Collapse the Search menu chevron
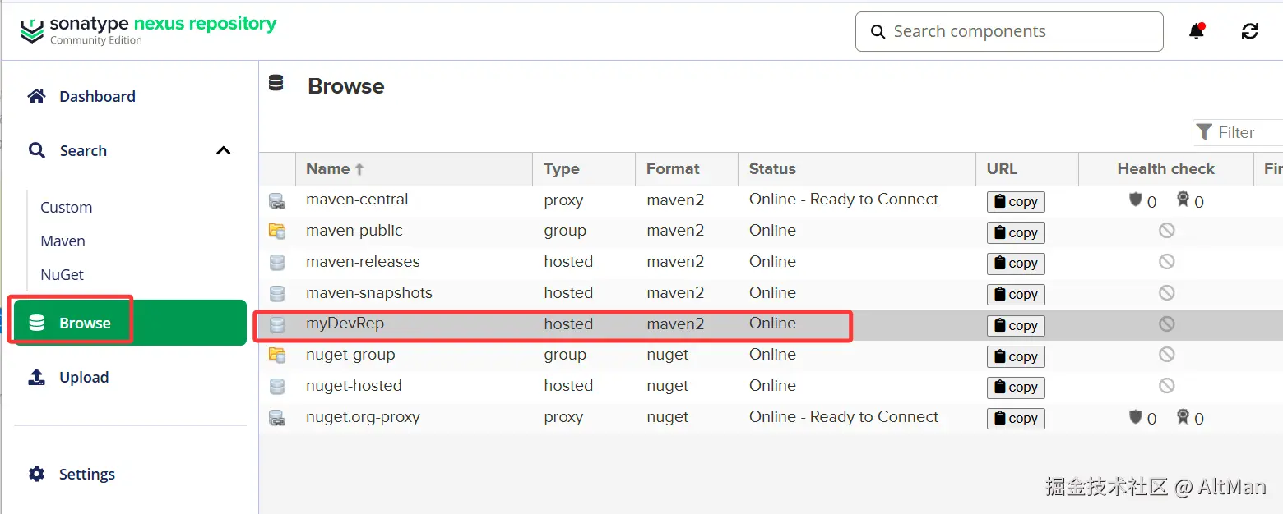 click(223, 151)
